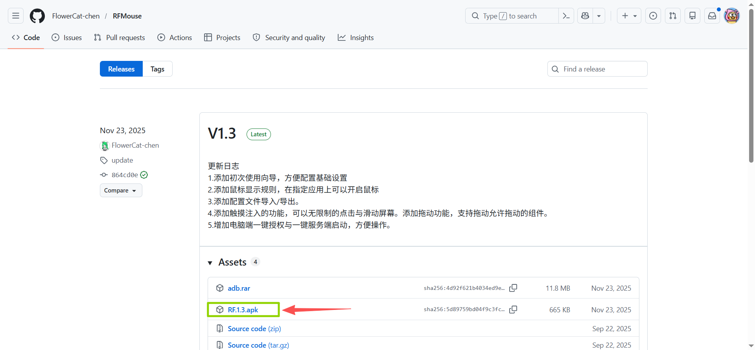The image size is (755, 350).
Task: Open the notifications inbox icon
Action: tap(712, 16)
